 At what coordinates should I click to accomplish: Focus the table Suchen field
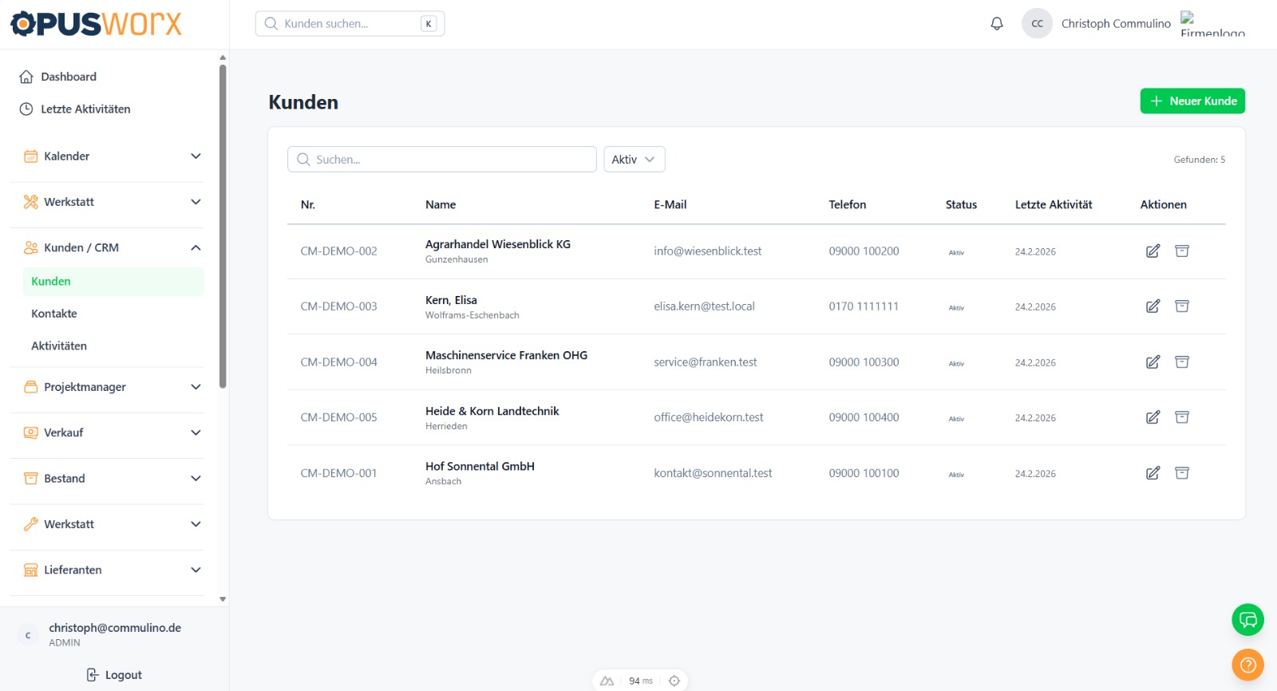[x=441, y=160]
